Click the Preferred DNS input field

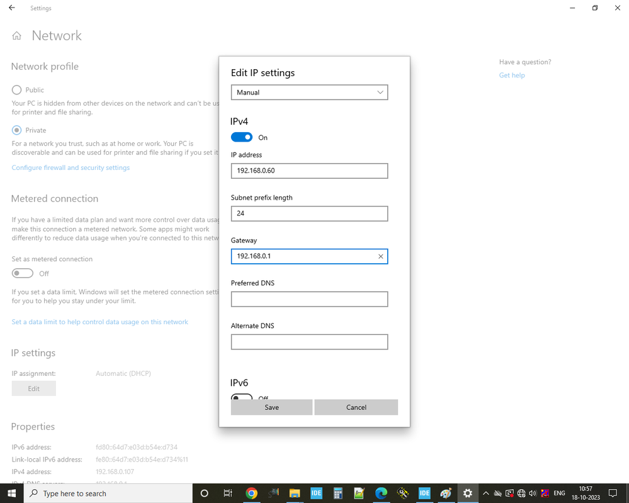click(x=309, y=299)
